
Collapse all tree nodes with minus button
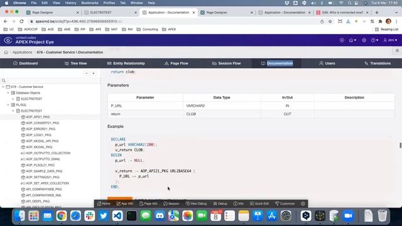(87, 73)
